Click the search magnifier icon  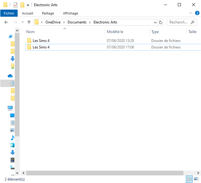193,22
